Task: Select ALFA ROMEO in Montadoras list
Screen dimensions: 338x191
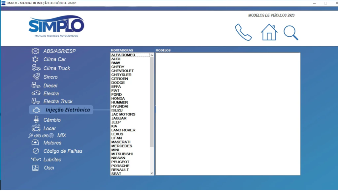Action: (x=130, y=55)
